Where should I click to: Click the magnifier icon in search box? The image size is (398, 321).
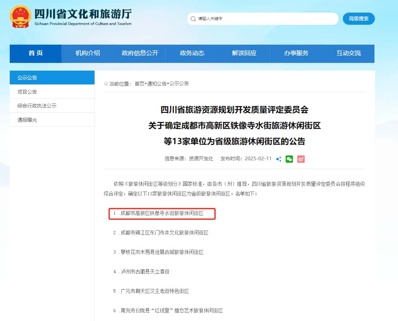point(193,19)
